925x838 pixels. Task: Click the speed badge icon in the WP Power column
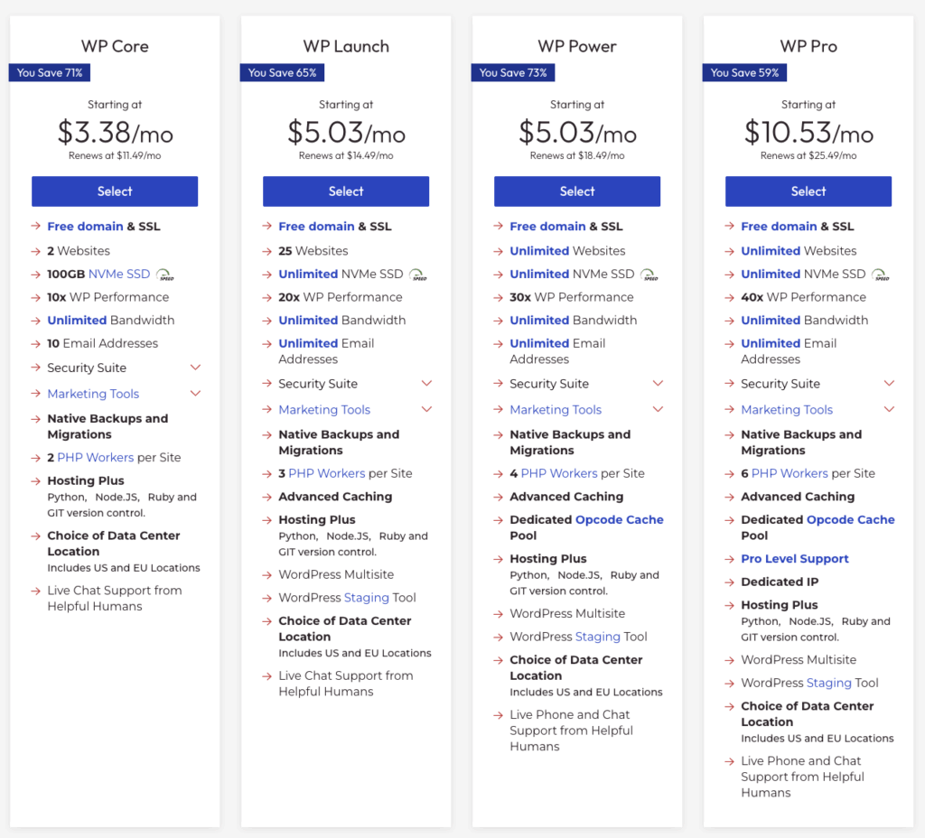[650, 274]
